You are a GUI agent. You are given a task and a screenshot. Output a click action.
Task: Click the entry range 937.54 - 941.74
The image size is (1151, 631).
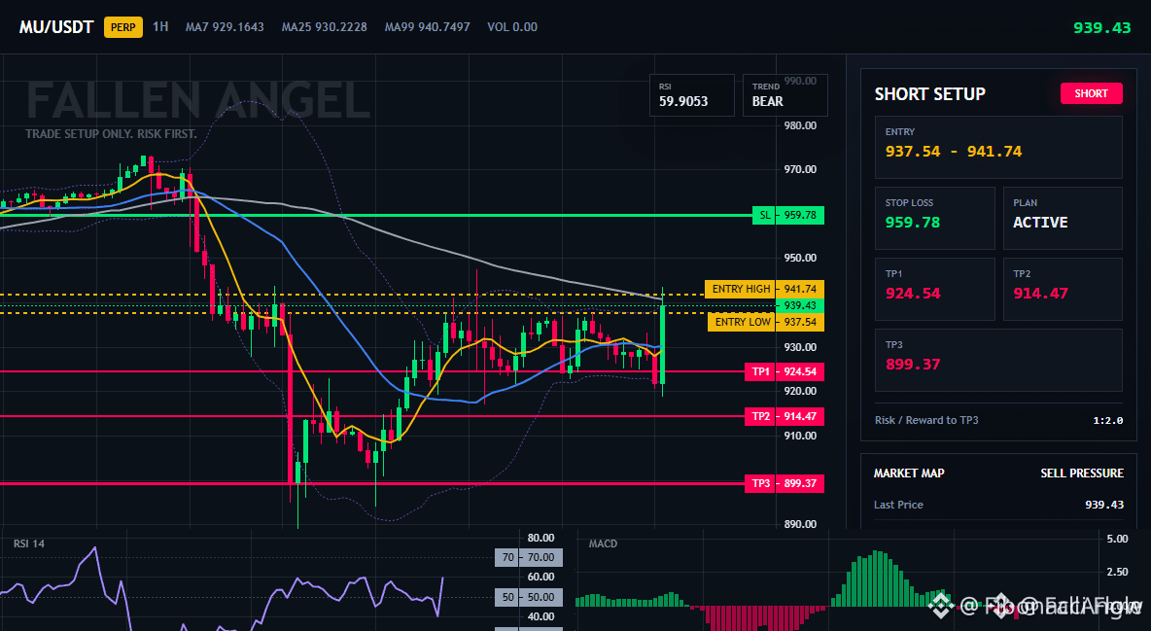[954, 152]
